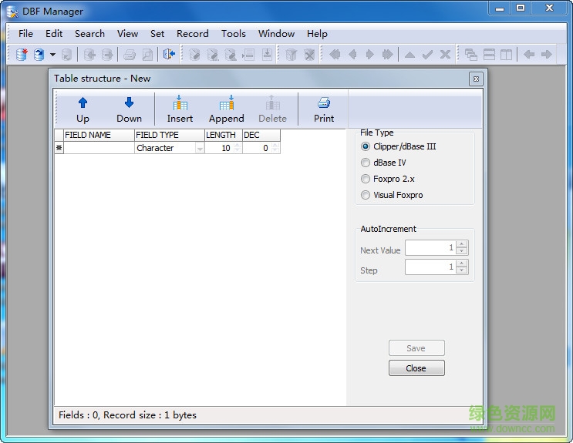573x443 pixels.
Task: Click the DEC column header
Action: click(x=261, y=135)
